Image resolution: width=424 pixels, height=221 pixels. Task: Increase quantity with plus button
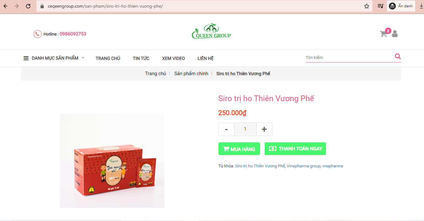(x=264, y=129)
